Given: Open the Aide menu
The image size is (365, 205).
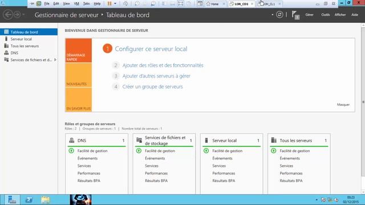Looking at the screenshot, I should pos(355,15).
